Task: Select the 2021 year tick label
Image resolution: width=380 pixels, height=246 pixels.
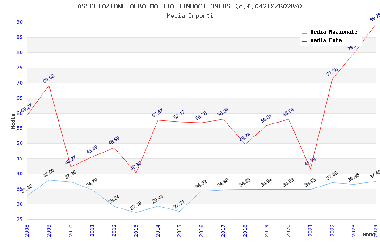Action: pyautogui.click(x=310, y=230)
